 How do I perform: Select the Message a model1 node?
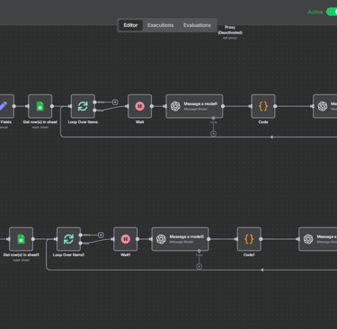click(x=194, y=106)
